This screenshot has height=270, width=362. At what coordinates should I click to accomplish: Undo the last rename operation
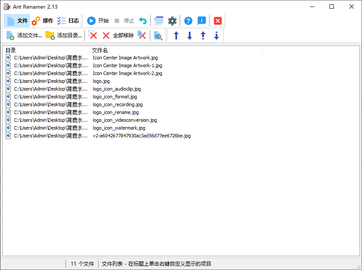(x=143, y=20)
